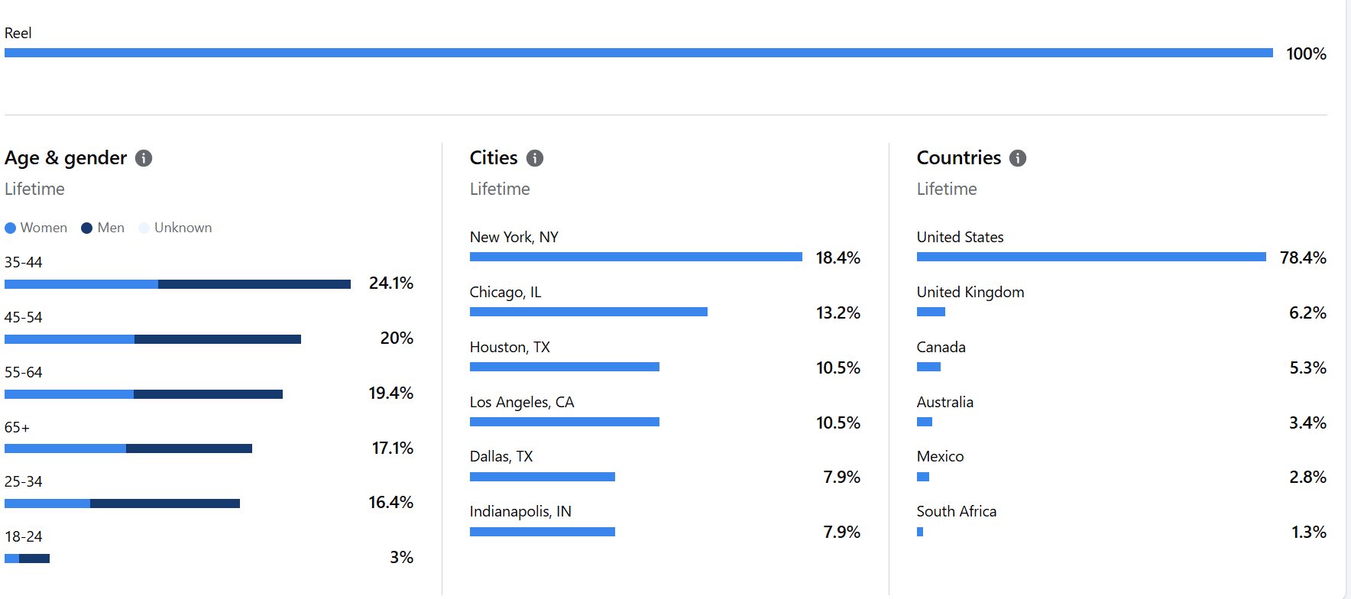This screenshot has width=1351, height=599.
Task: Toggle the Women legend item
Action: 36,228
